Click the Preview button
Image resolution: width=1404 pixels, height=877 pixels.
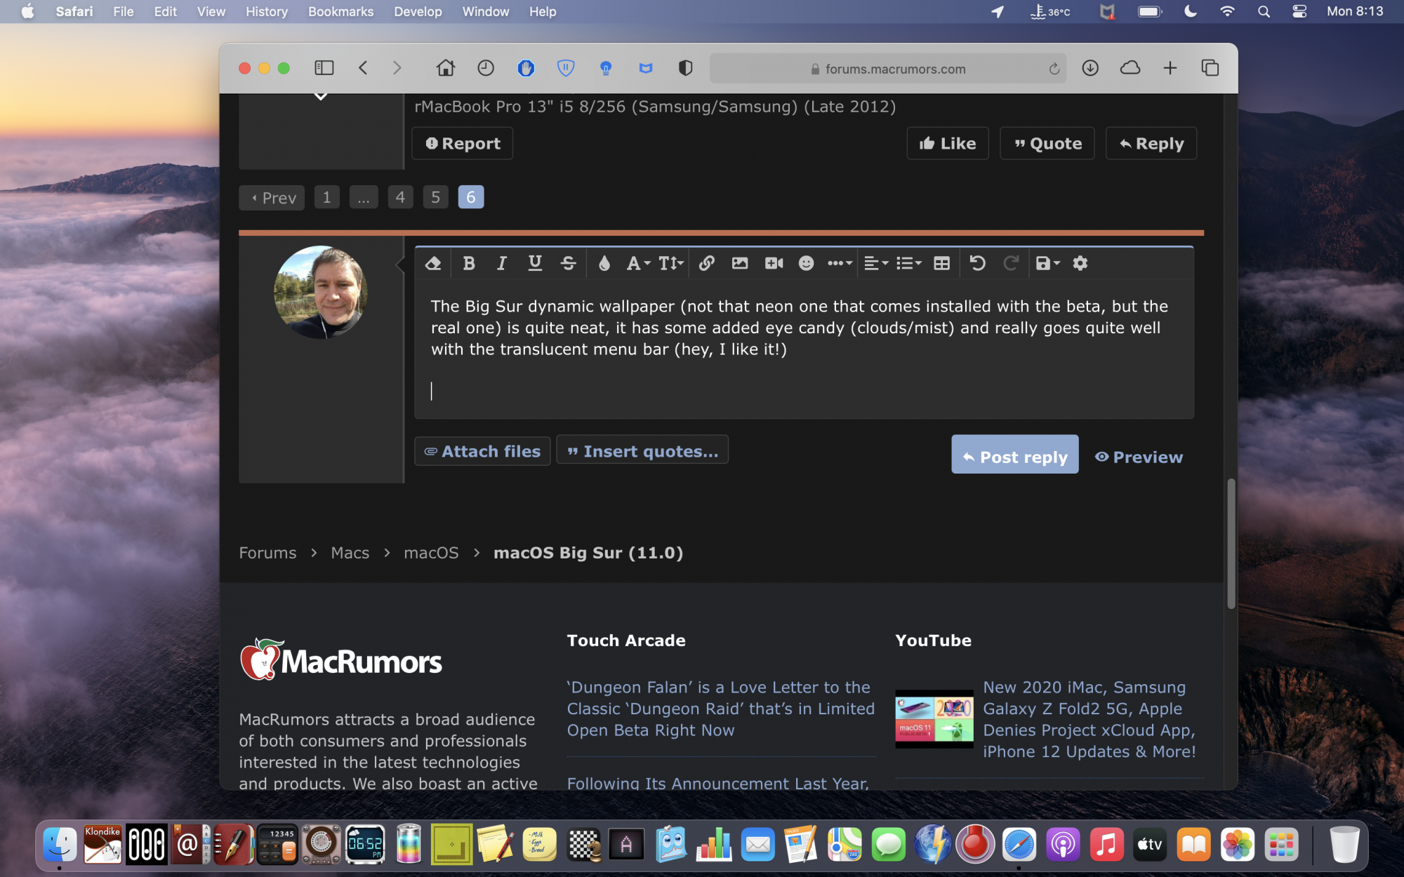tap(1139, 457)
